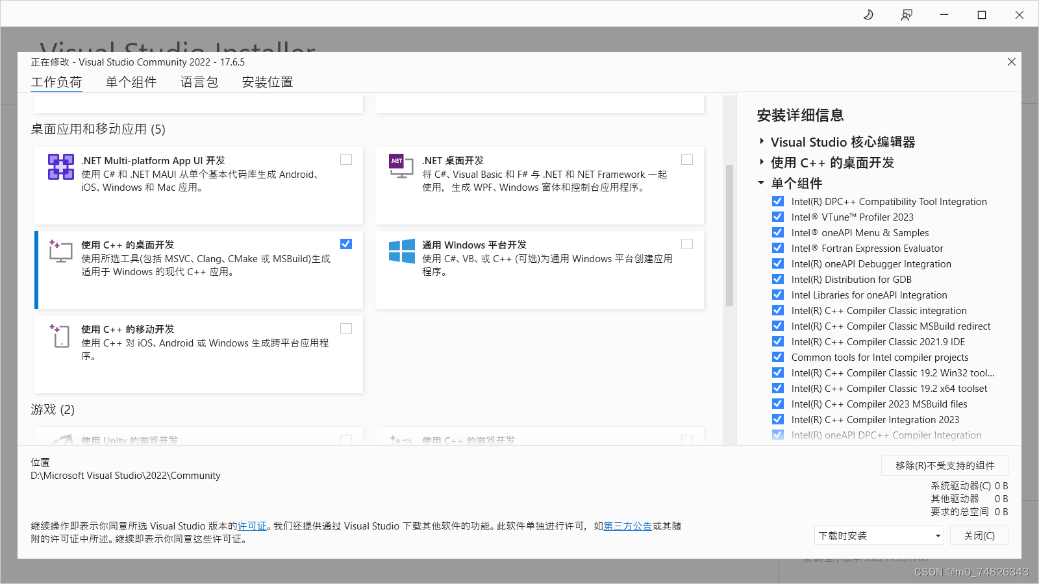Image resolution: width=1039 pixels, height=584 pixels.
Task: Check the .NET 桌面开发 workload box
Action: tap(687, 160)
